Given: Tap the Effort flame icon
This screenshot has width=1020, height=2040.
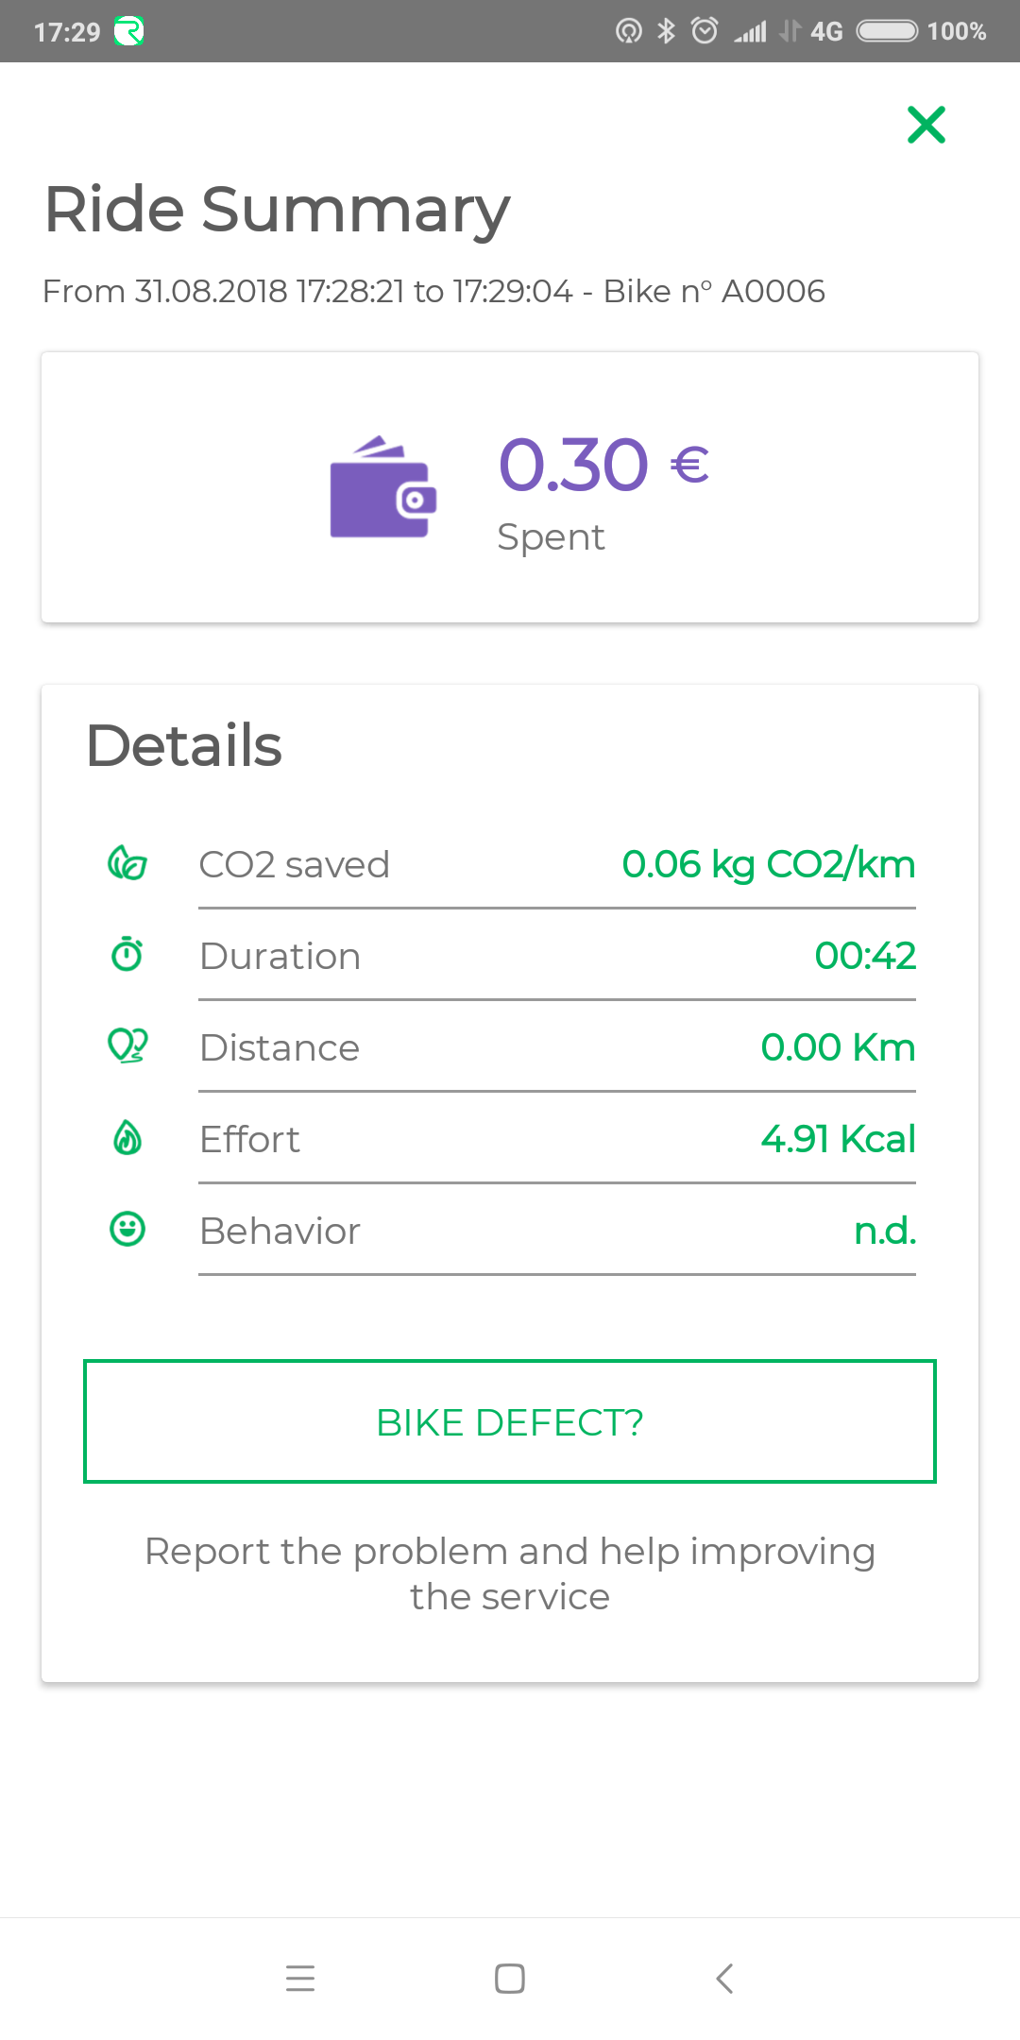Looking at the screenshot, I should coord(127,1138).
